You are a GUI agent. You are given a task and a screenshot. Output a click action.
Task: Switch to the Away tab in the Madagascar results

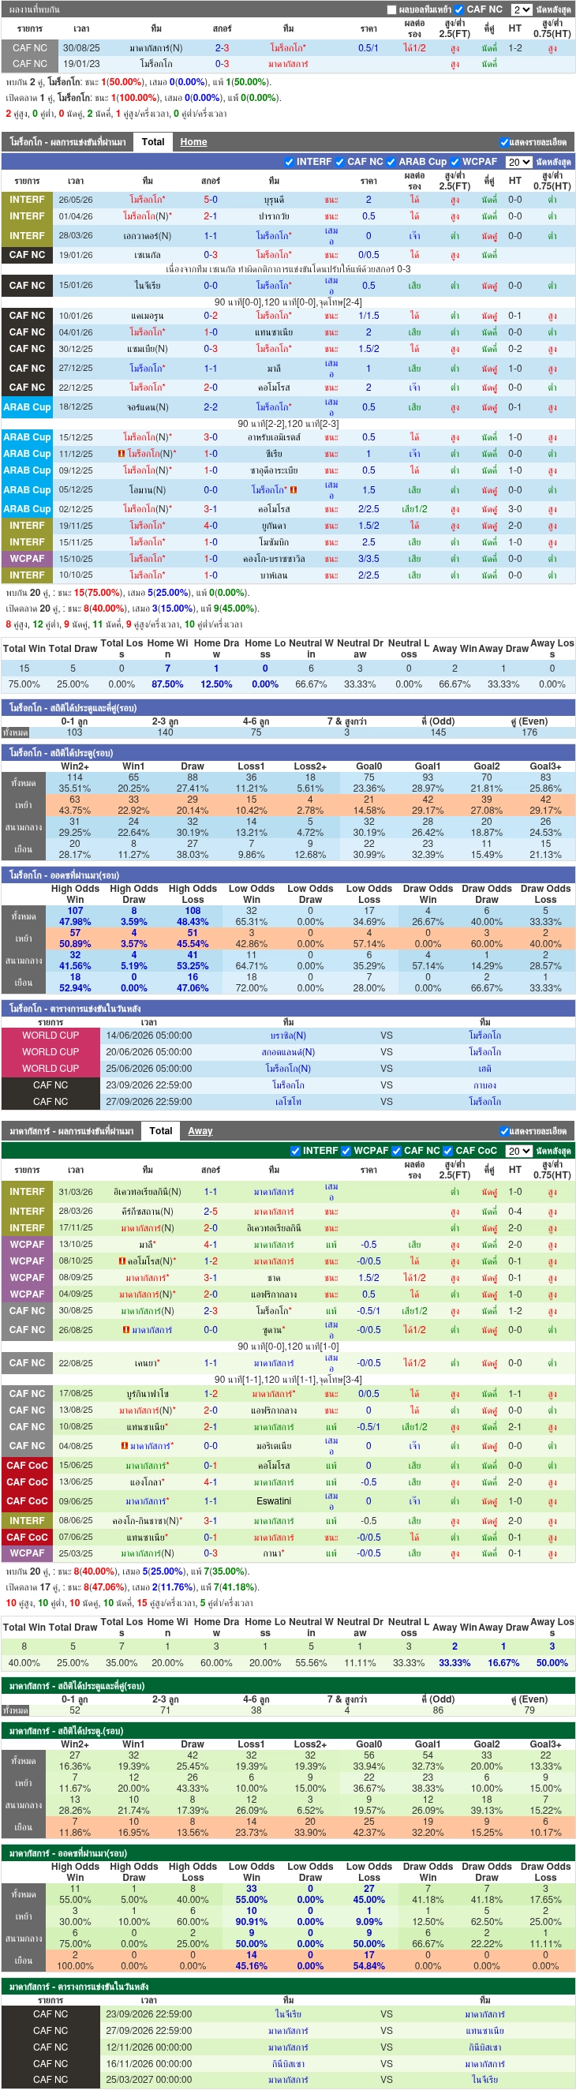(x=200, y=1131)
